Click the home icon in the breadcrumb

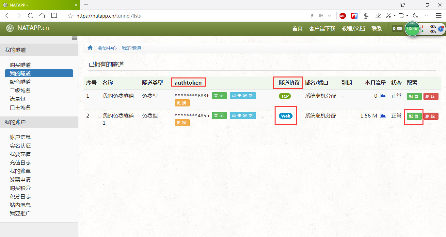[x=90, y=48]
